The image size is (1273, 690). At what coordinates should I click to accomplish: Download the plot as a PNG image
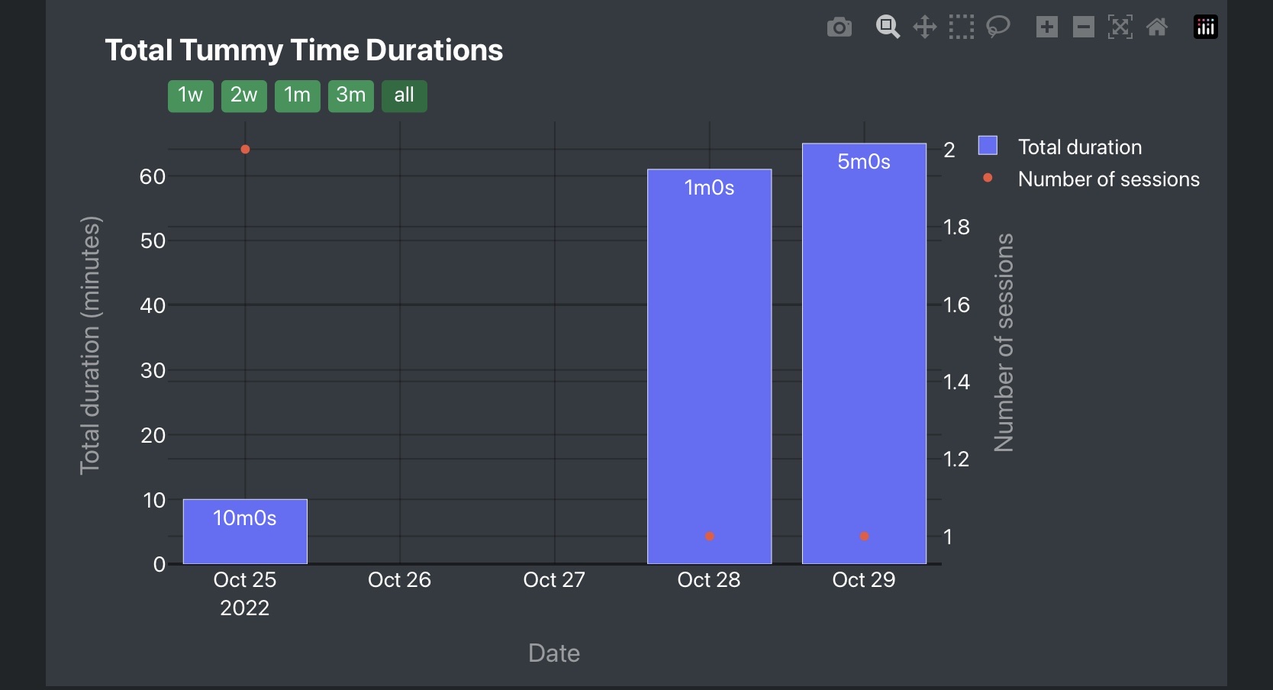[839, 27]
